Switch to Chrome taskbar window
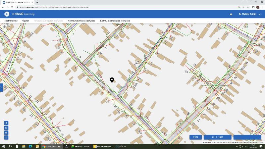Image resolution: width=265 pixels, height=149 pixels. (x=52, y=146)
